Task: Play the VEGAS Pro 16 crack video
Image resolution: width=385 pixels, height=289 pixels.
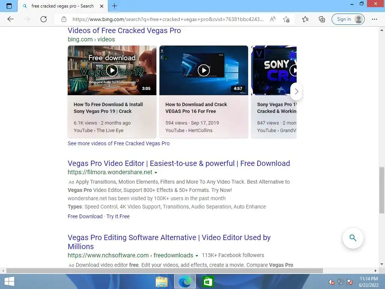Action: [x=203, y=70]
